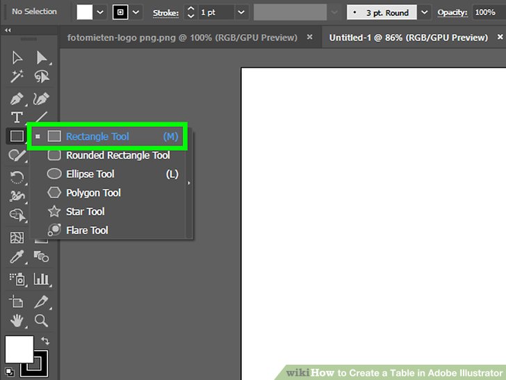Switch to fotomieten-logo png.png tab

pos(182,37)
